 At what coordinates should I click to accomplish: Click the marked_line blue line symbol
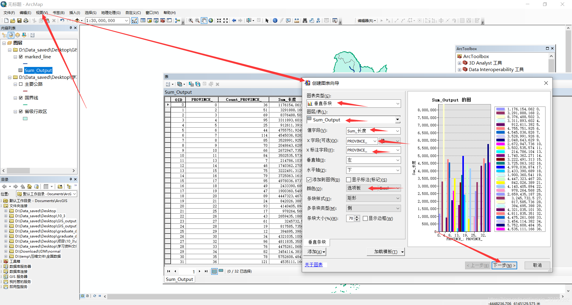click(25, 64)
